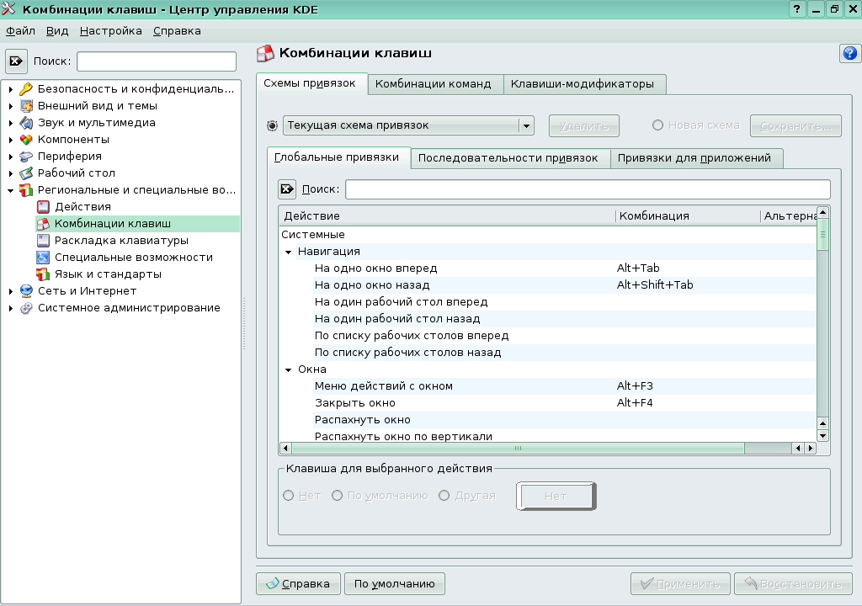Open the binding scheme dropdown list
Image resolution: width=862 pixels, height=606 pixels.
[x=526, y=125]
